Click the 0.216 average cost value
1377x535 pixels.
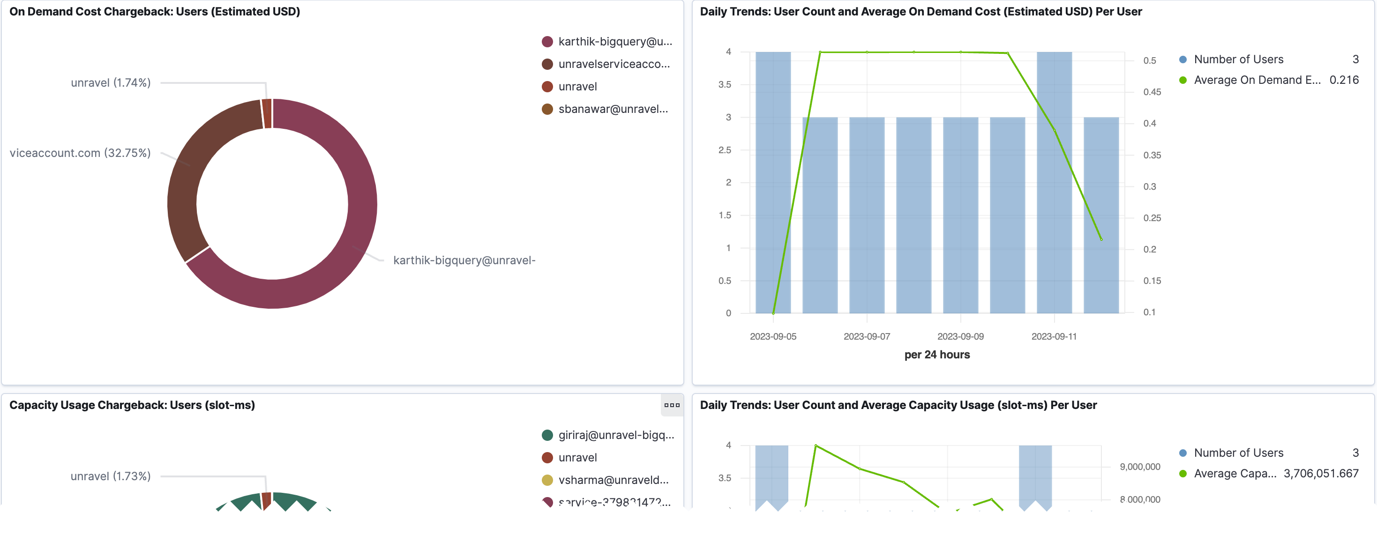click(x=1344, y=80)
